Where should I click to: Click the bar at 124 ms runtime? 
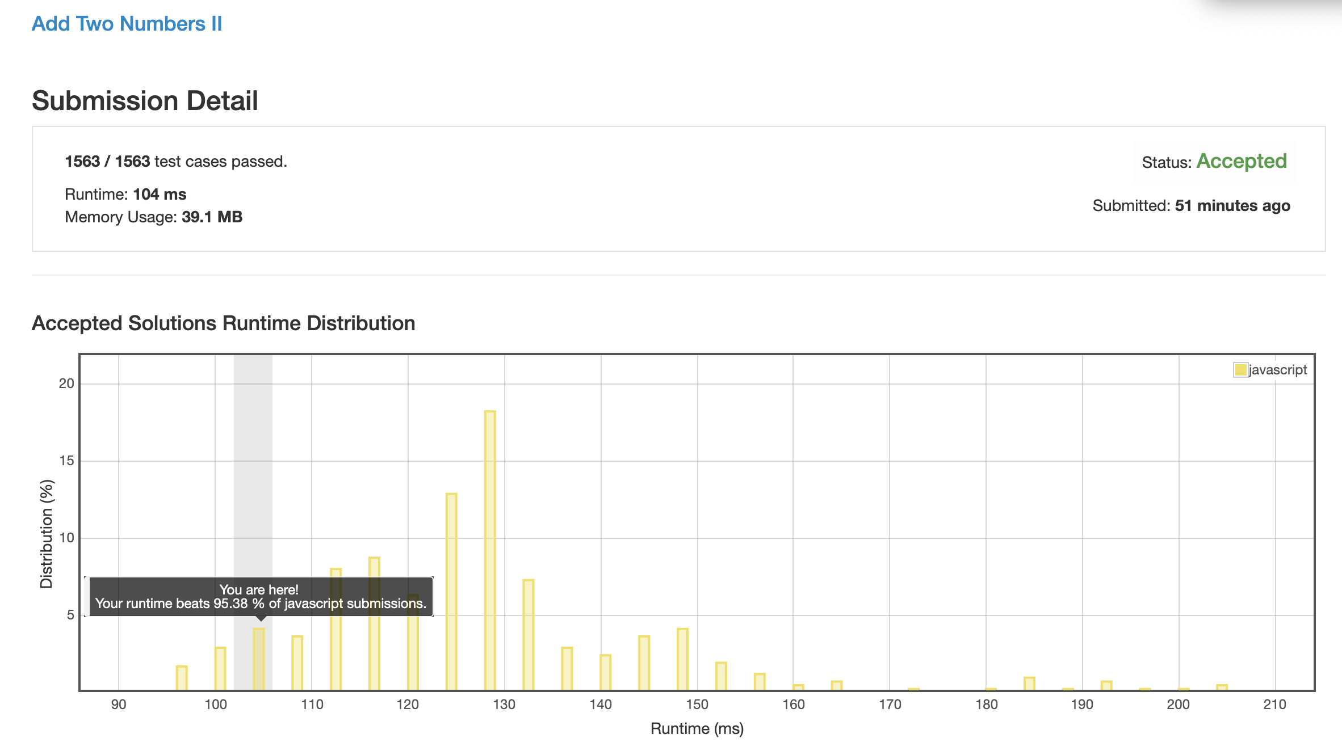click(451, 592)
